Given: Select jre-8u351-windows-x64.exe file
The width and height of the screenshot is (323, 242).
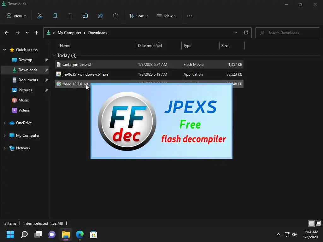Looking at the screenshot, I should [149, 74].
